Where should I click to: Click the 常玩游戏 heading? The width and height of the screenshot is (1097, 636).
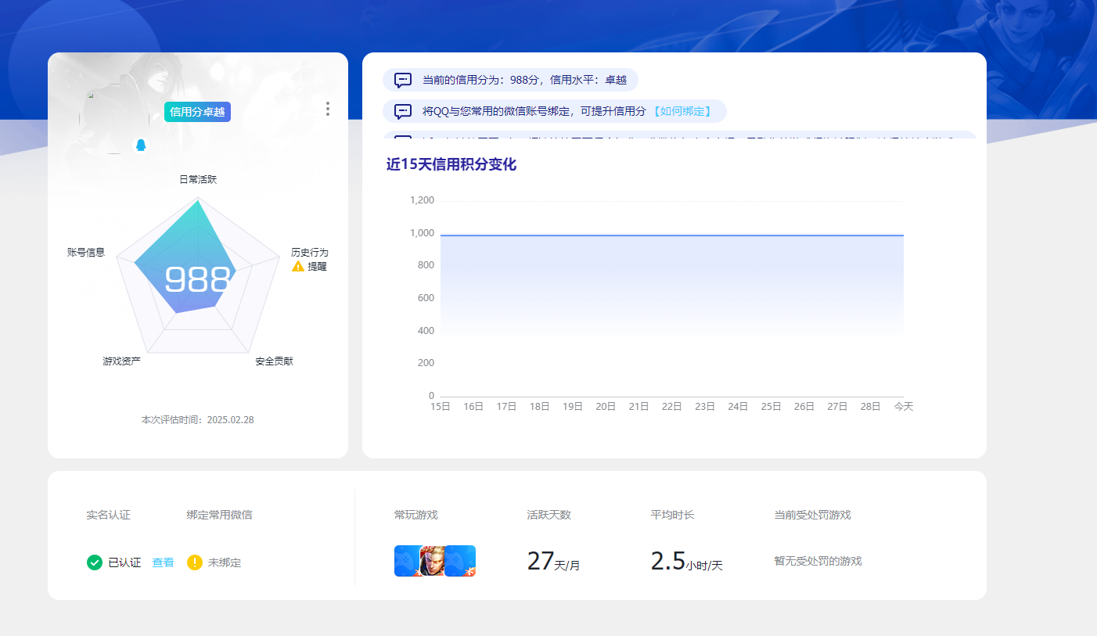tap(416, 515)
